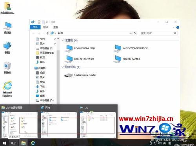Open the Customize Quick Access Toolbar dropdown arrow
This screenshot has width=196, height=146.
(x=47, y=22)
